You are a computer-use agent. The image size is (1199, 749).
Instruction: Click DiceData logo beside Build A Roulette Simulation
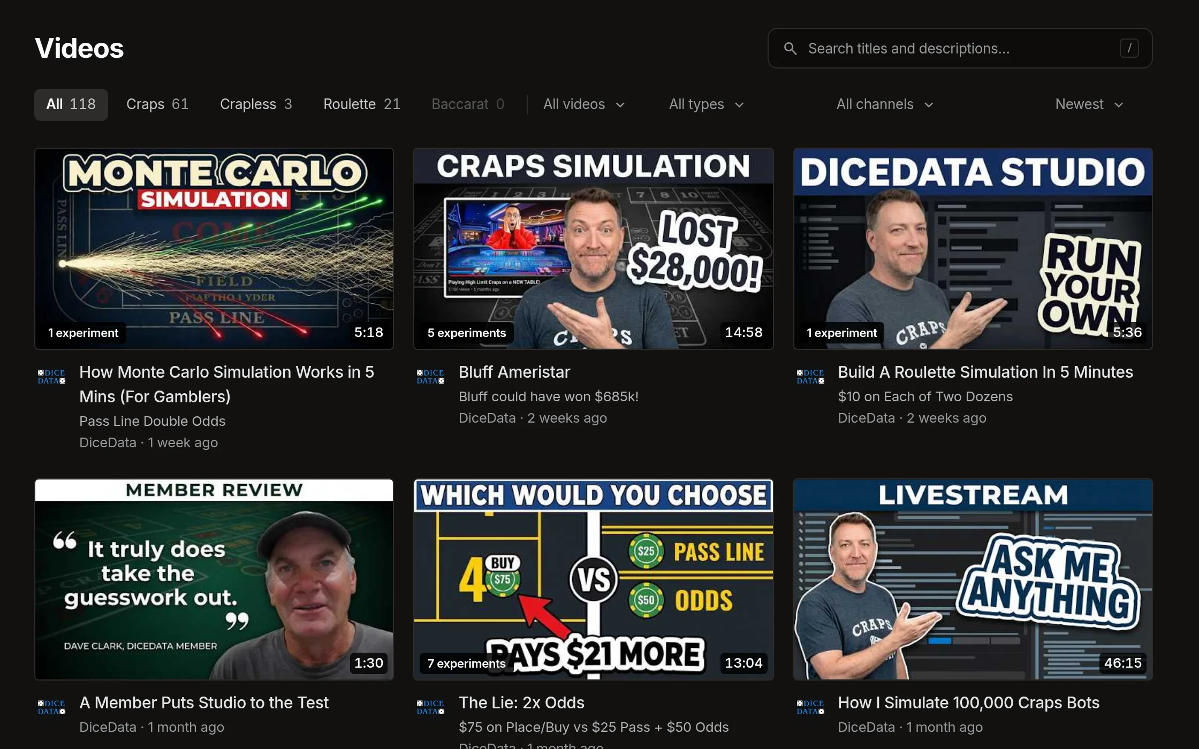pos(810,377)
